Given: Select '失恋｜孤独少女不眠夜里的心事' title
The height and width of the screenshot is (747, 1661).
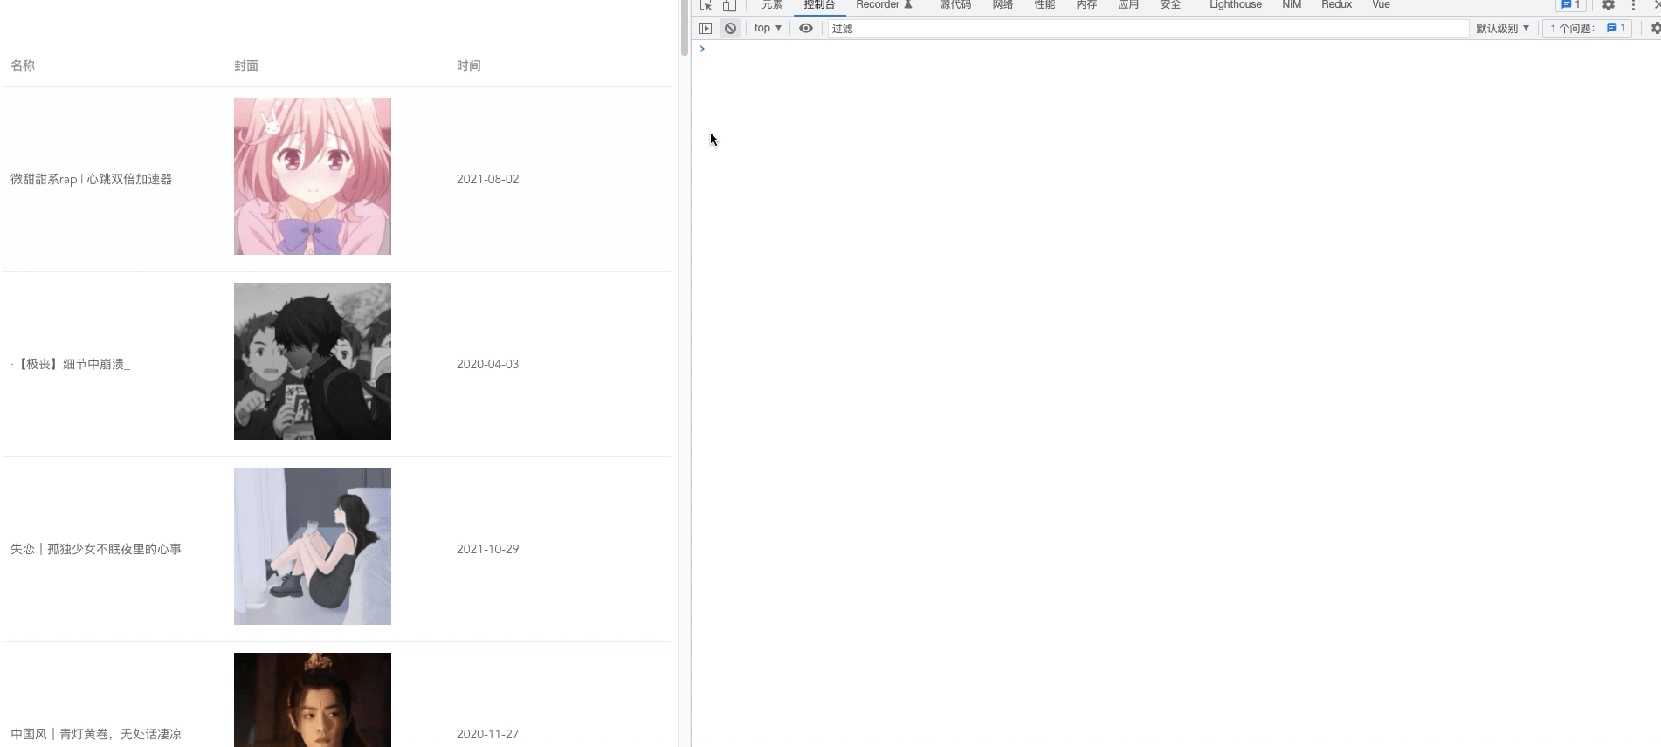Looking at the screenshot, I should 96,549.
